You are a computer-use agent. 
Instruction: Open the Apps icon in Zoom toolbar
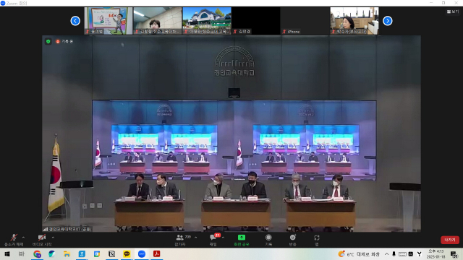(x=317, y=240)
